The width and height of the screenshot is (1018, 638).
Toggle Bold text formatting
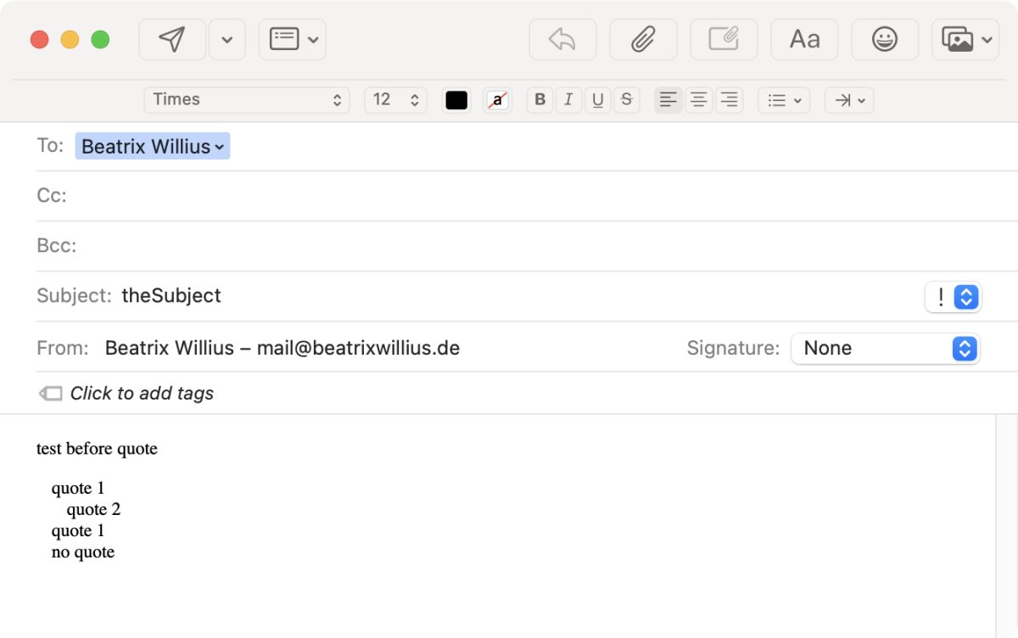point(540,100)
